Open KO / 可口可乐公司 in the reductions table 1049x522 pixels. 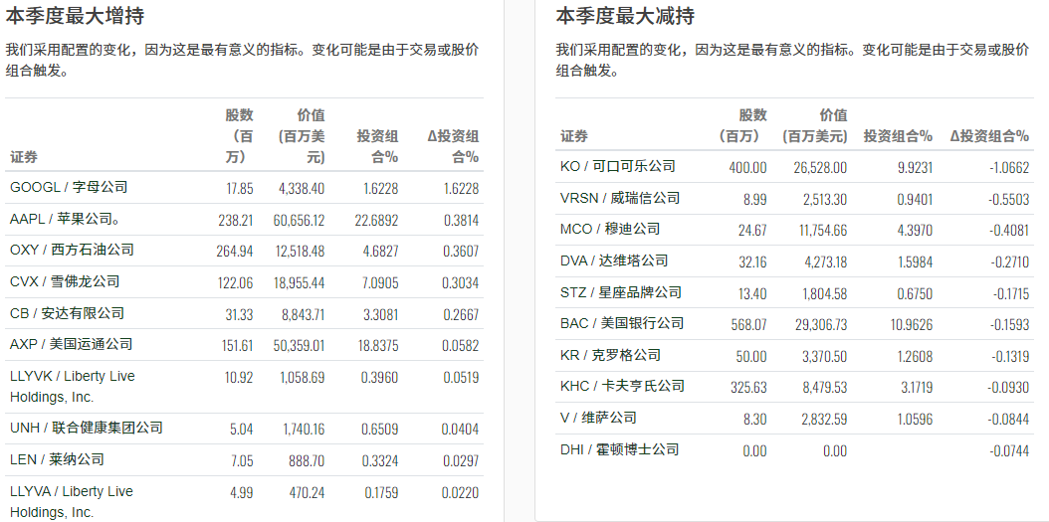[x=617, y=166]
